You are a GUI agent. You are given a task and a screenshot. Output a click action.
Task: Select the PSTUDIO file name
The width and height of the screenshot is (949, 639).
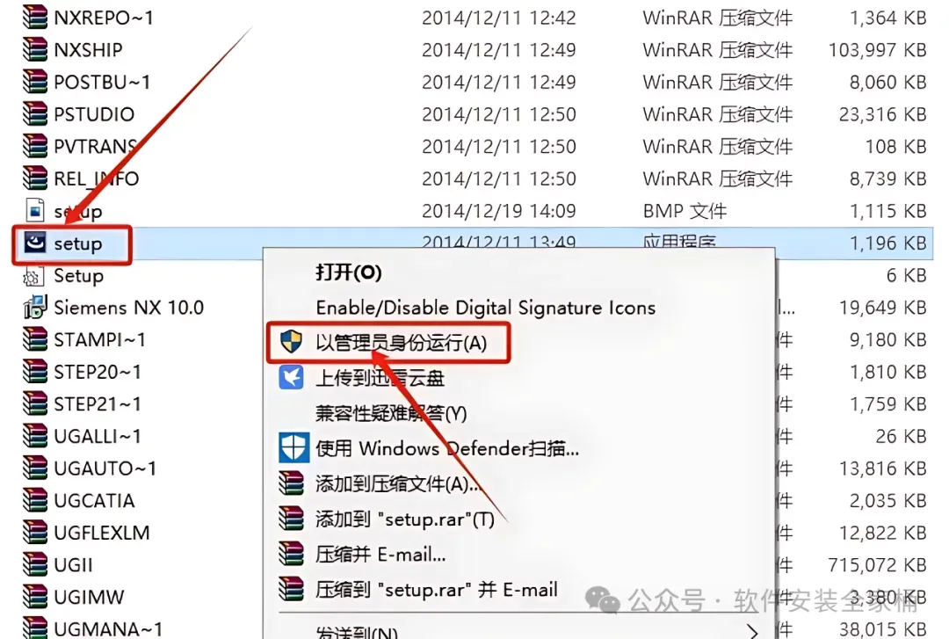94,114
